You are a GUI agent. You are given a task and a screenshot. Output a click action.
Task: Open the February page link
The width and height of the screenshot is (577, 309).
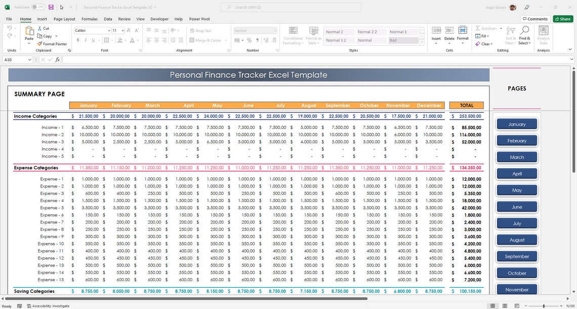click(516, 140)
